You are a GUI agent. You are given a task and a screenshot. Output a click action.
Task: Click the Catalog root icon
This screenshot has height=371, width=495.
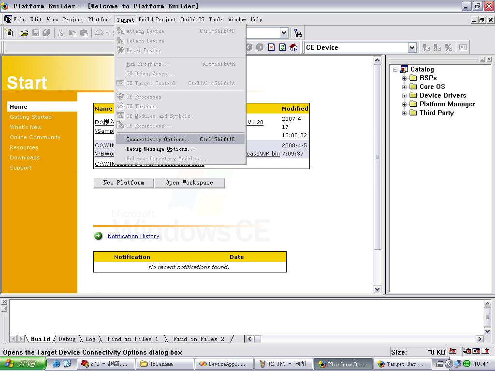click(404, 69)
